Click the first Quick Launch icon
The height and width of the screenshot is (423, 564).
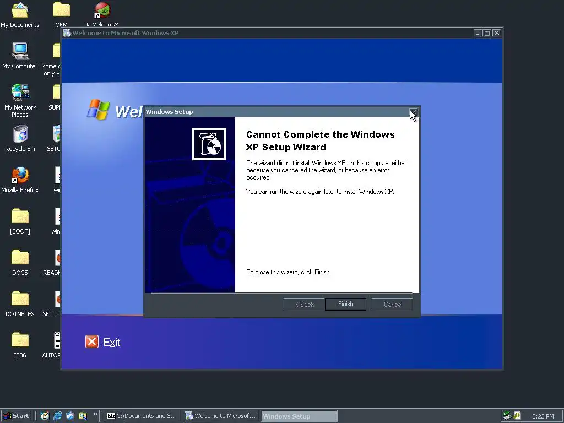click(45, 416)
